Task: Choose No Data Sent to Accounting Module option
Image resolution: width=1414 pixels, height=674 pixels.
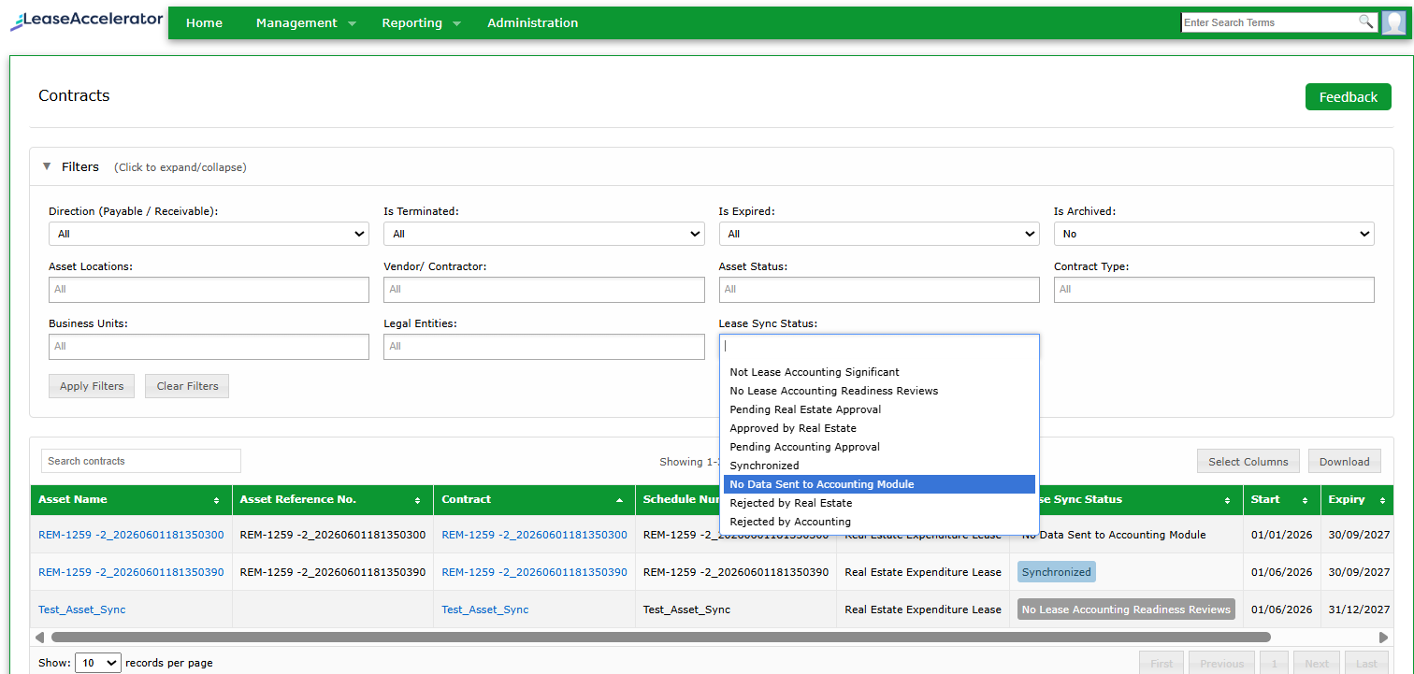Action: (879, 484)
